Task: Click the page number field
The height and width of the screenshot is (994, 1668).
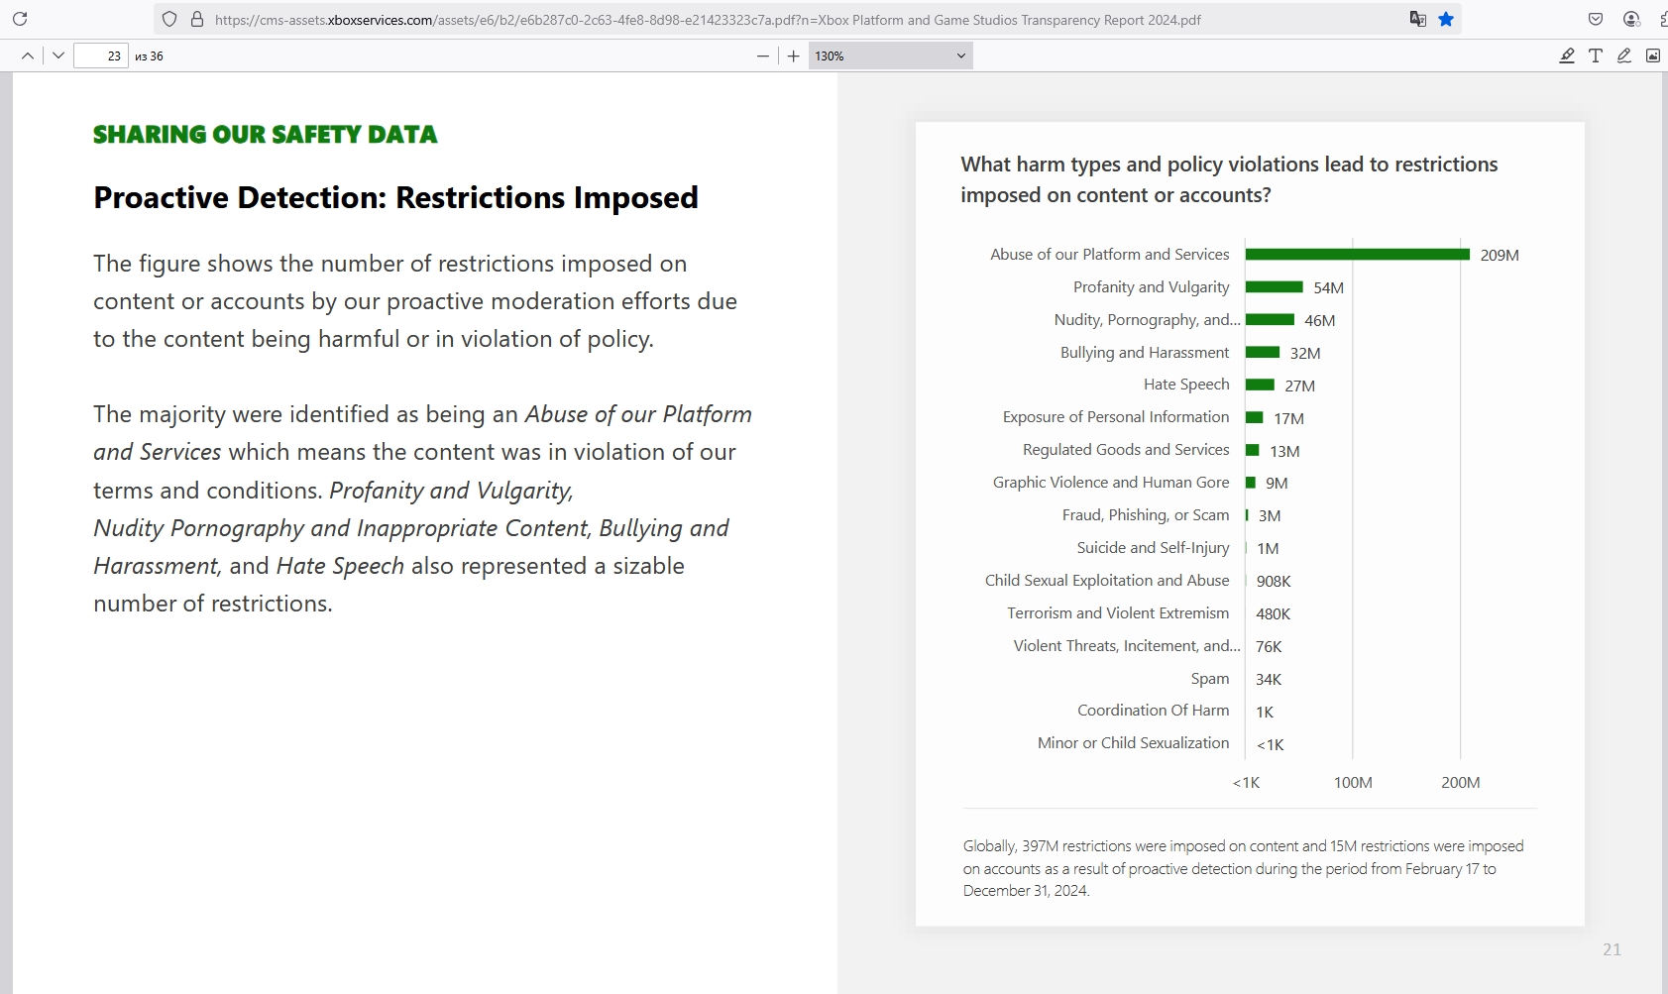Action: 102,55
